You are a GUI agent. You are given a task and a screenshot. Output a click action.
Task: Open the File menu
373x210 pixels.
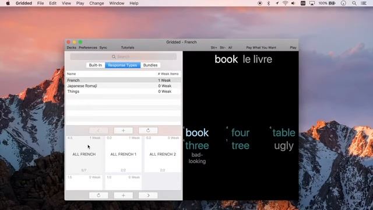coord(40,3)
